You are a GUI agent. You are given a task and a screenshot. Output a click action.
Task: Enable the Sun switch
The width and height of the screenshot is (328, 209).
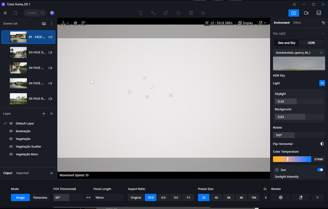point(320,170)
